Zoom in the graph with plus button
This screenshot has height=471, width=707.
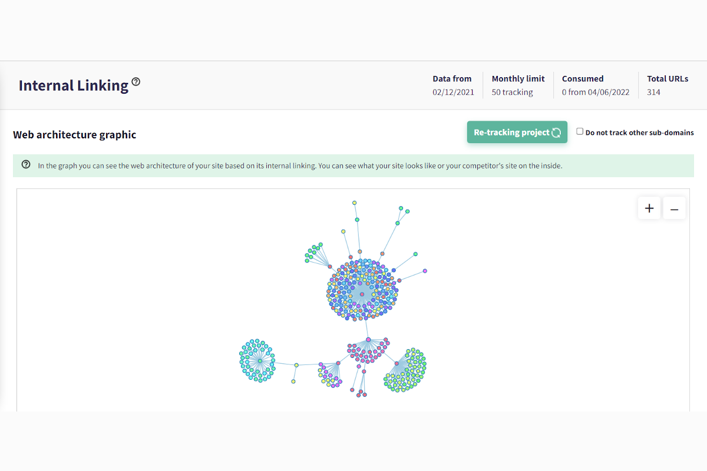tap(649, 208)
